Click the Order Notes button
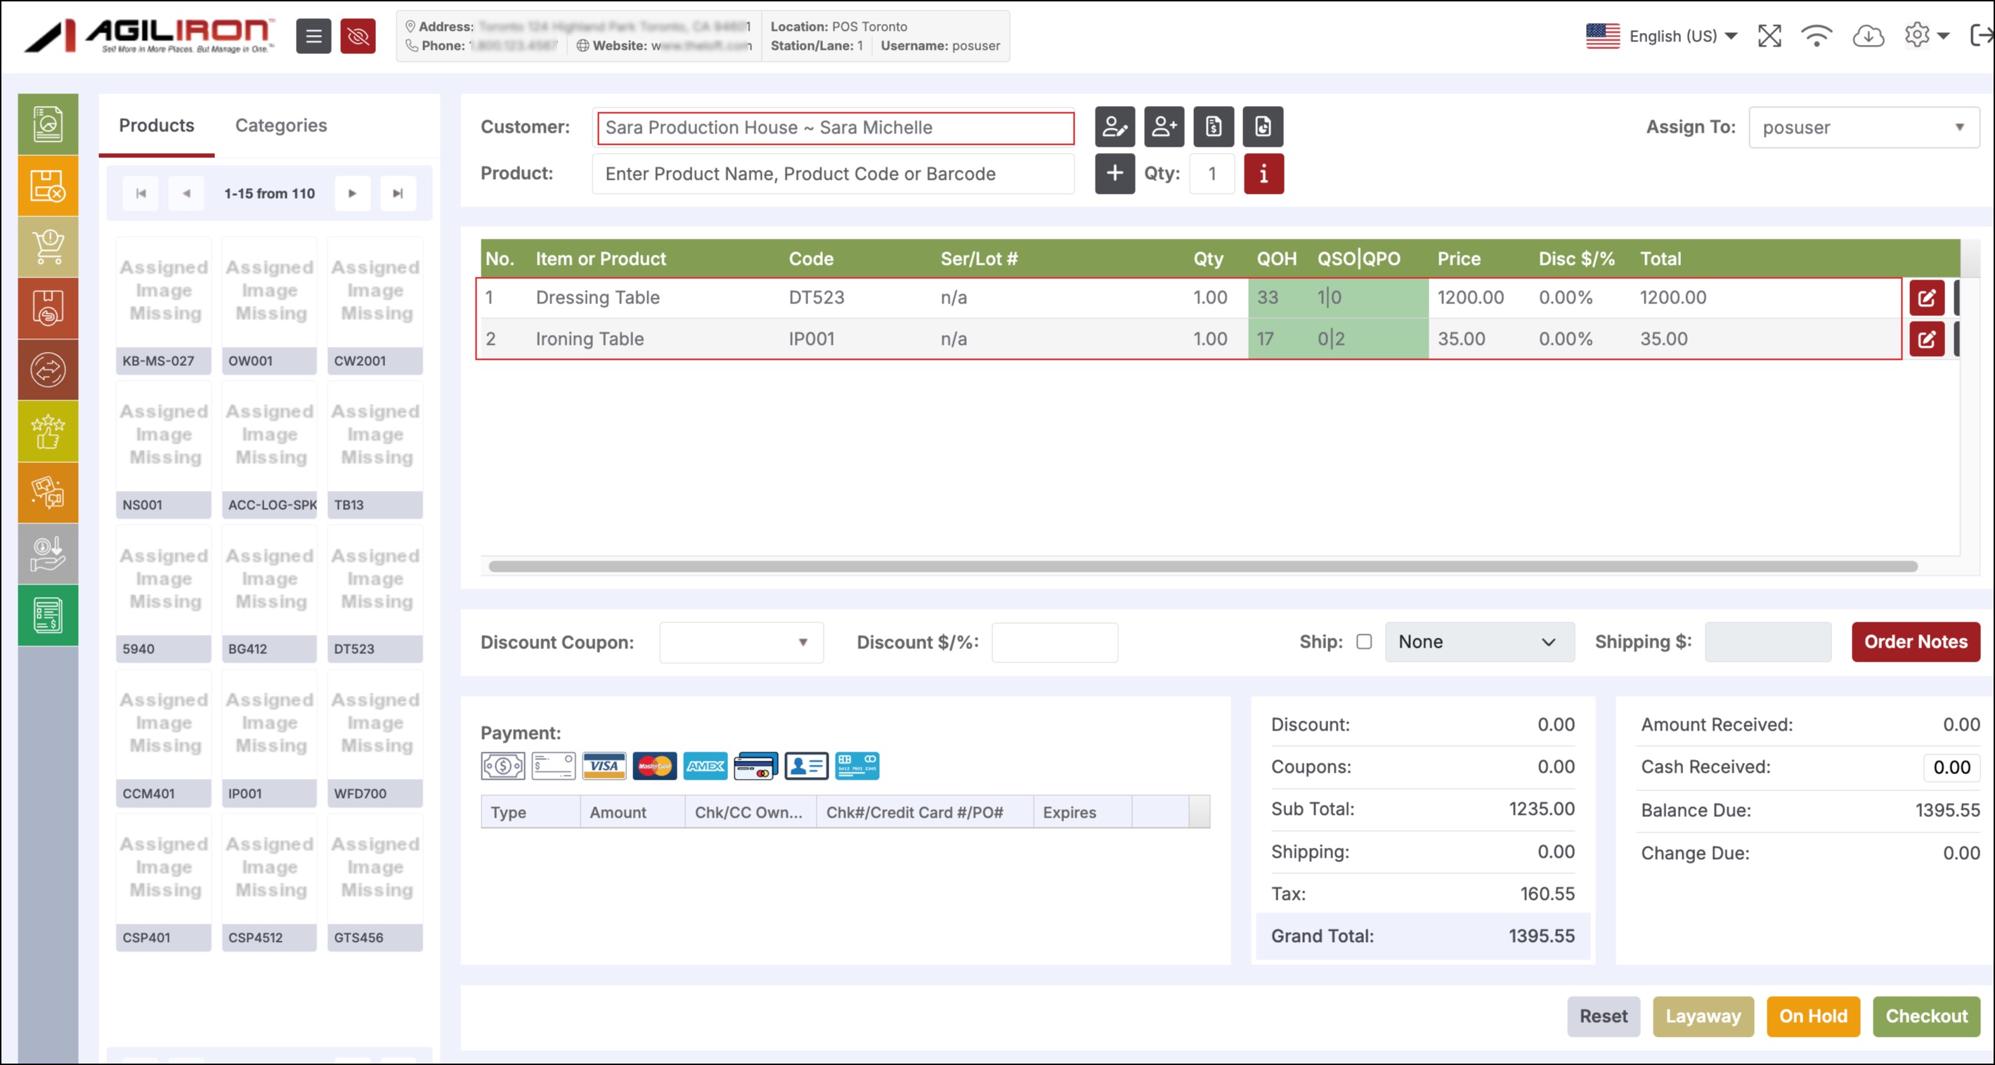This screenshot has width=1995, height=1065. point(1916,641)
